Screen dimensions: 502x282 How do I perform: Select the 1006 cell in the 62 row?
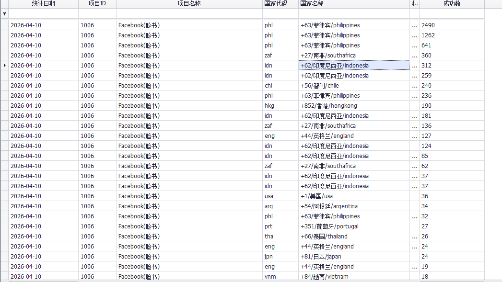[97, 166]
